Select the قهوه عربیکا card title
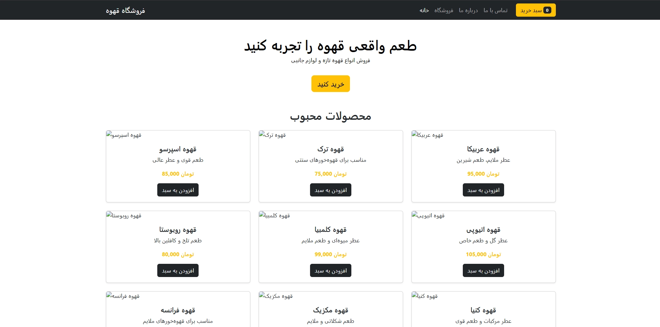Image resolution: width=660 pixels, height=327 pixels. pos(483,149)
